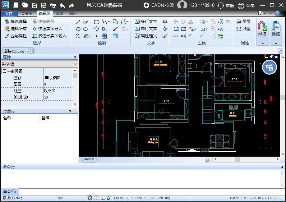Select the 新块(1).dwg document tab
This screenshot has width=286, height=202.
(14, 51)
